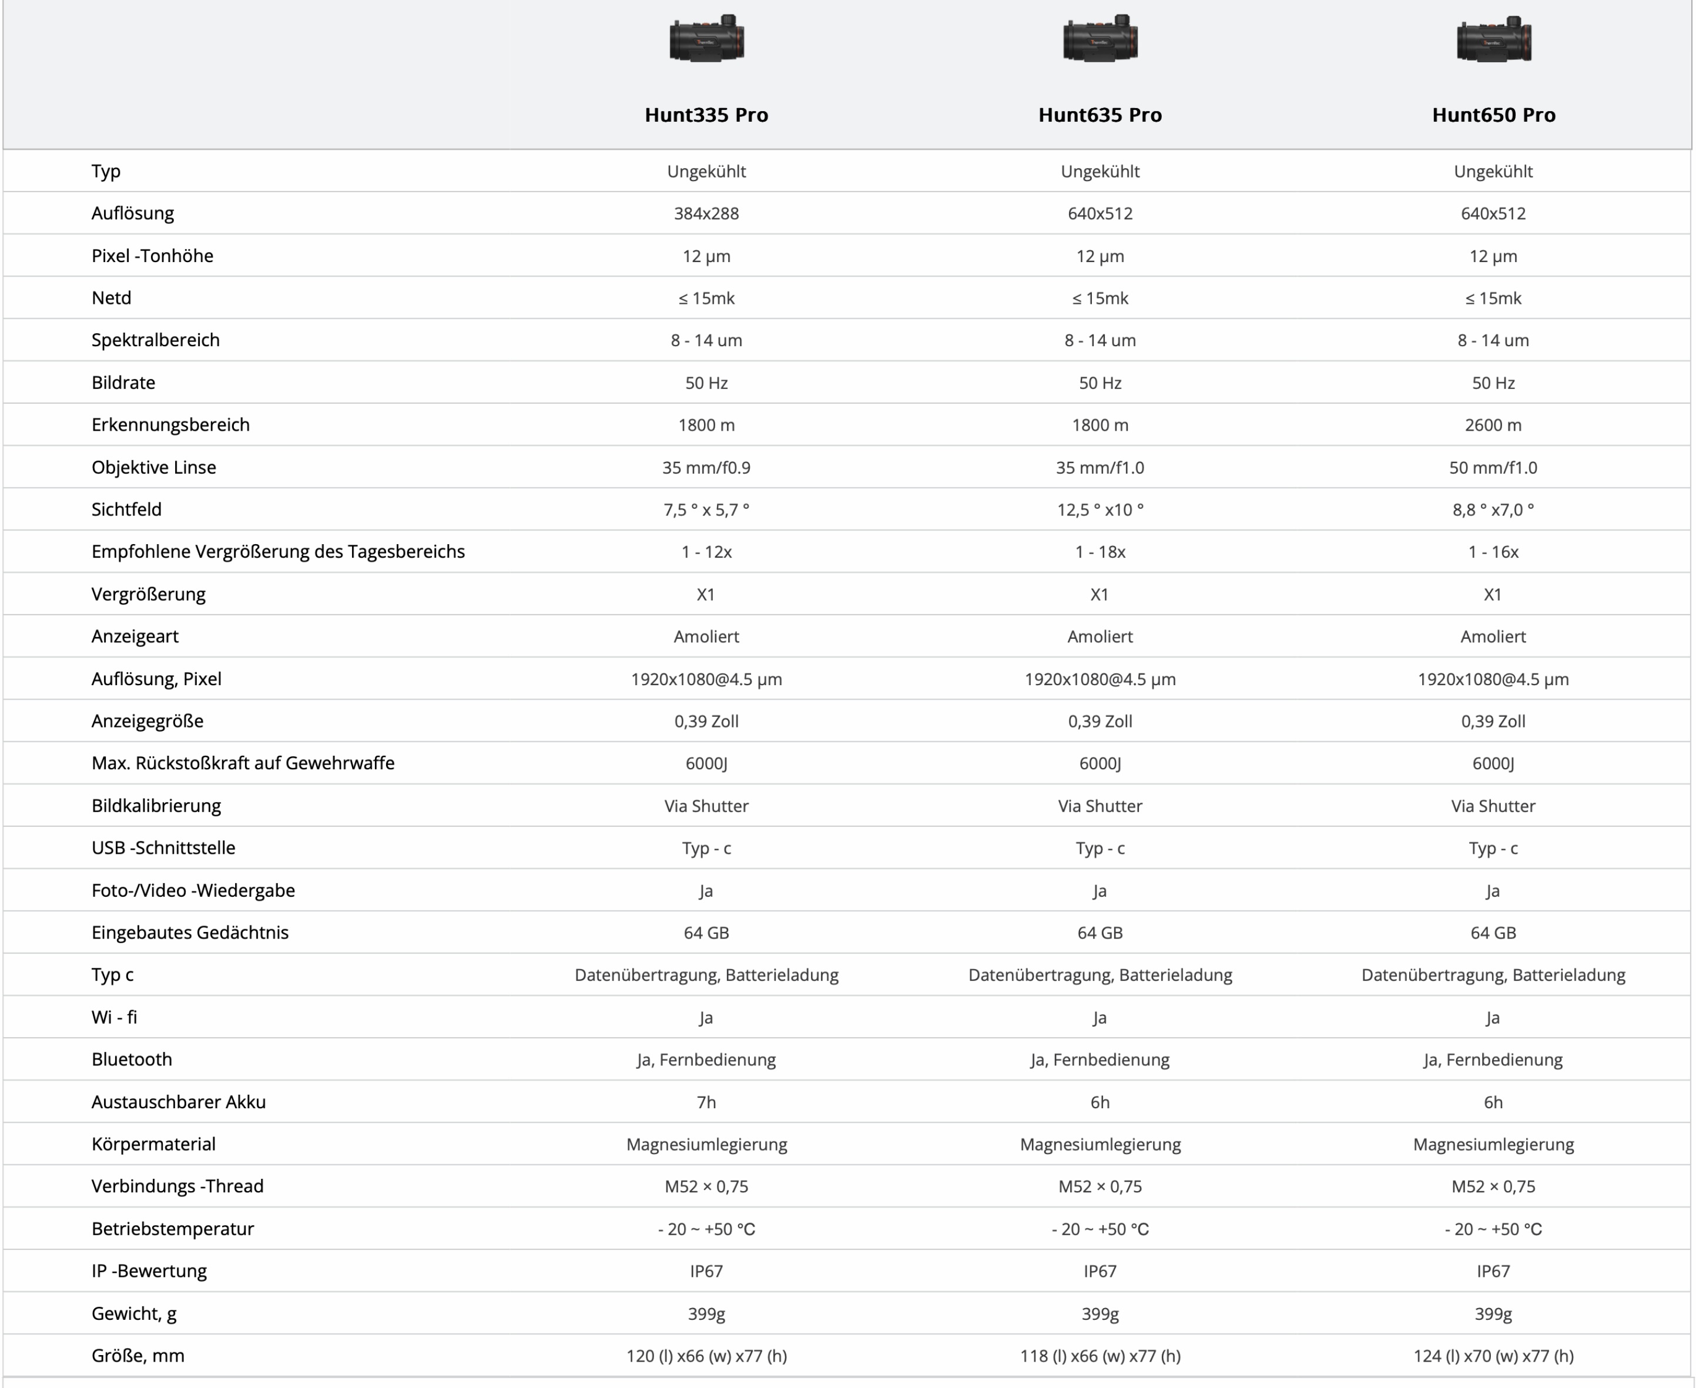Select the USB -Schnittstelle row label
This screenshot has width=1696, height=1388.
coord(163,847)
